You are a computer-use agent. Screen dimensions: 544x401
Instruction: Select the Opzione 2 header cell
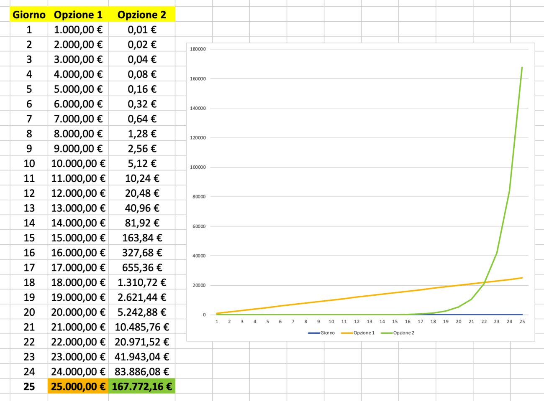point(142,15)
